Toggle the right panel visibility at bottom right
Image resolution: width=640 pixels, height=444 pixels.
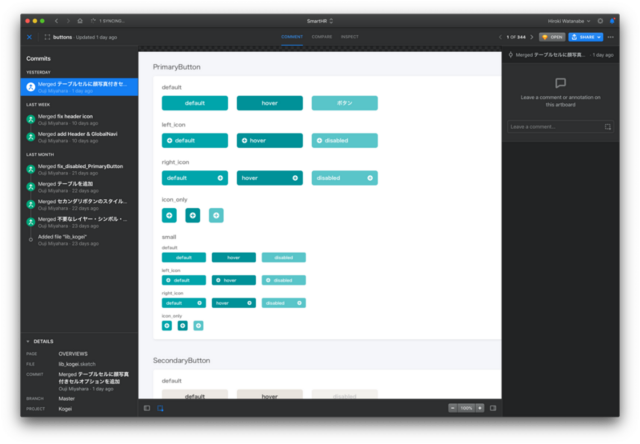coord(493,408)
